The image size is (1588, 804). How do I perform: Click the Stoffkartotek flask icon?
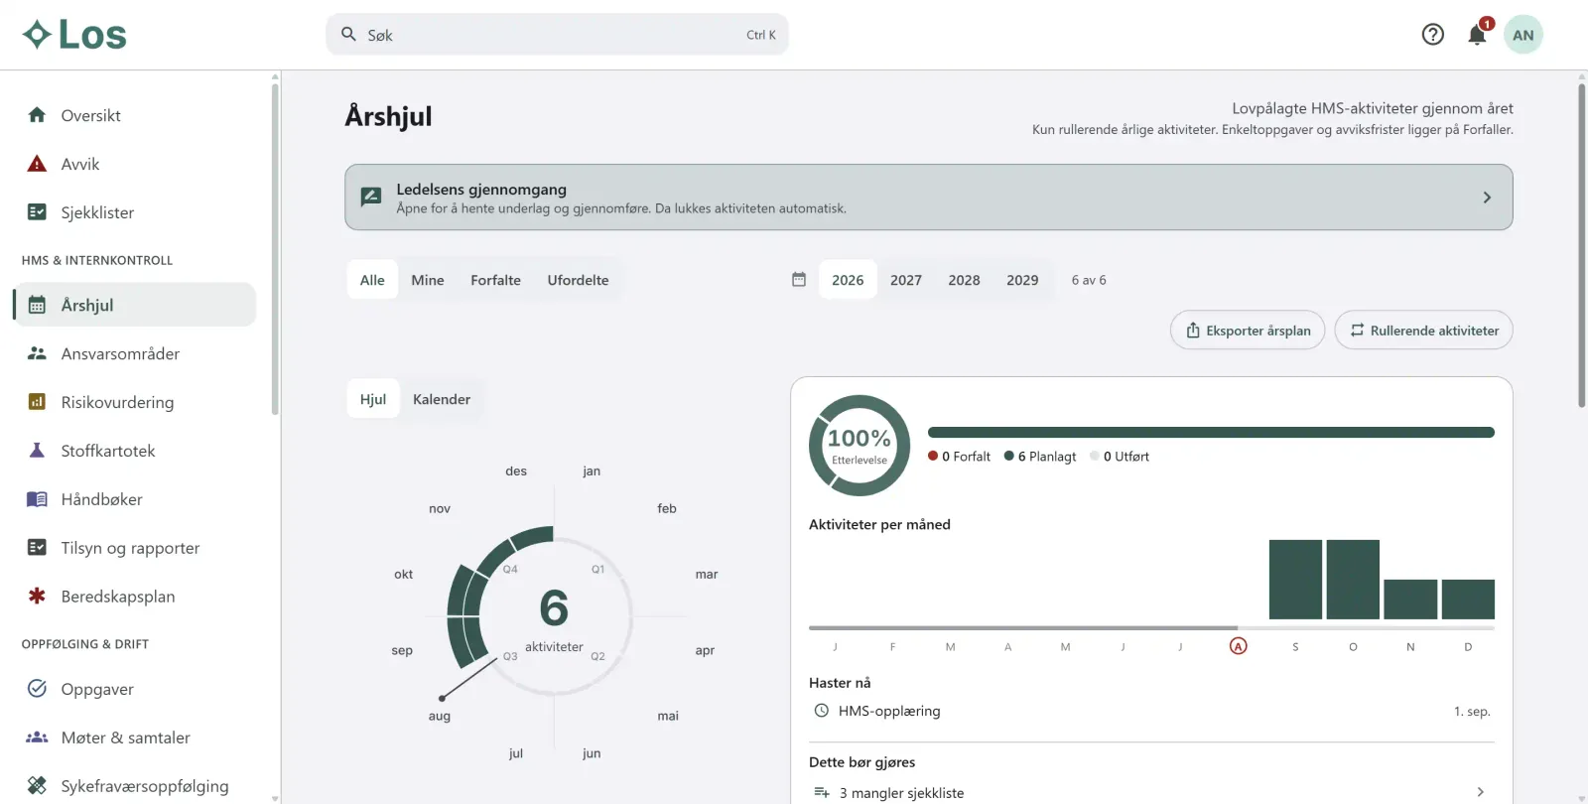point(37,451)
